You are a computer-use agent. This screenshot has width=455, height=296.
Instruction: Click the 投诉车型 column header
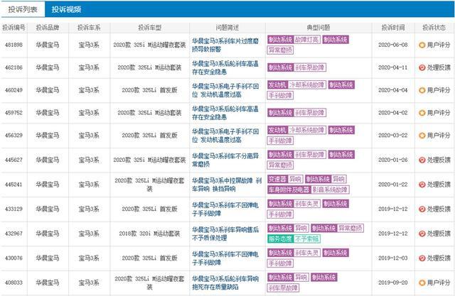[149, 28]
